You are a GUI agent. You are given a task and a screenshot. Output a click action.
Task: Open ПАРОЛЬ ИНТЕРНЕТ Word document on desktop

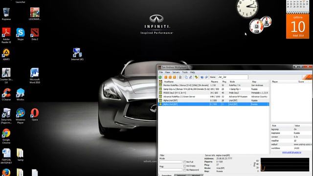coord(6,156)
